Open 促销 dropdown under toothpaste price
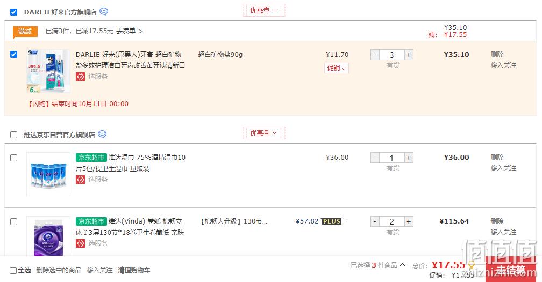This screenshot has height=282, width=542. click(337, 68)
